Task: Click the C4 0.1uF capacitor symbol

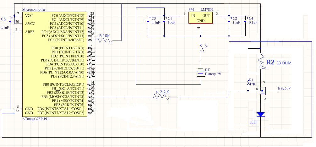Action: pyautogui.click(x=245, y=20)
